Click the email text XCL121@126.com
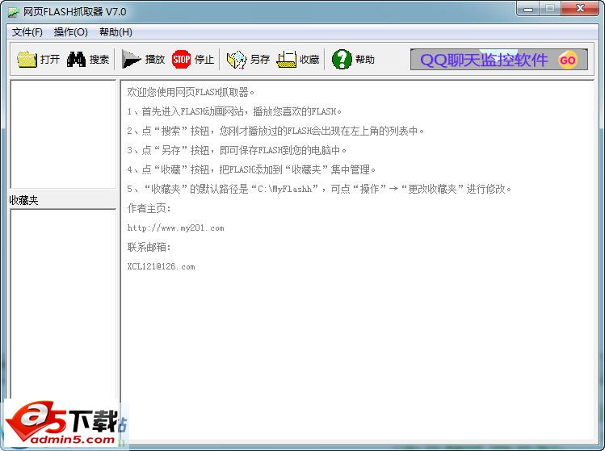The height and width of the screenshot is (451, 605). 161,266
